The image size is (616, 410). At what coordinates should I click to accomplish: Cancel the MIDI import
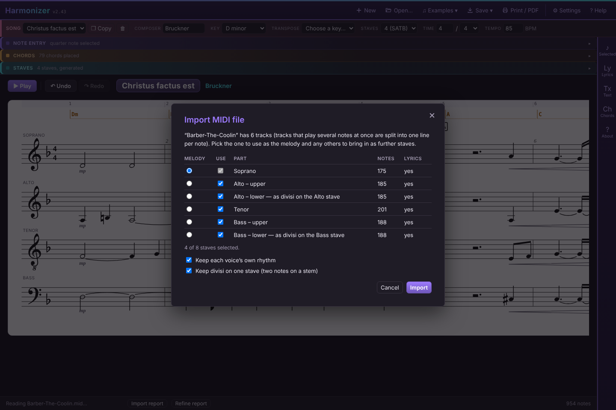[x=390, y=287]
